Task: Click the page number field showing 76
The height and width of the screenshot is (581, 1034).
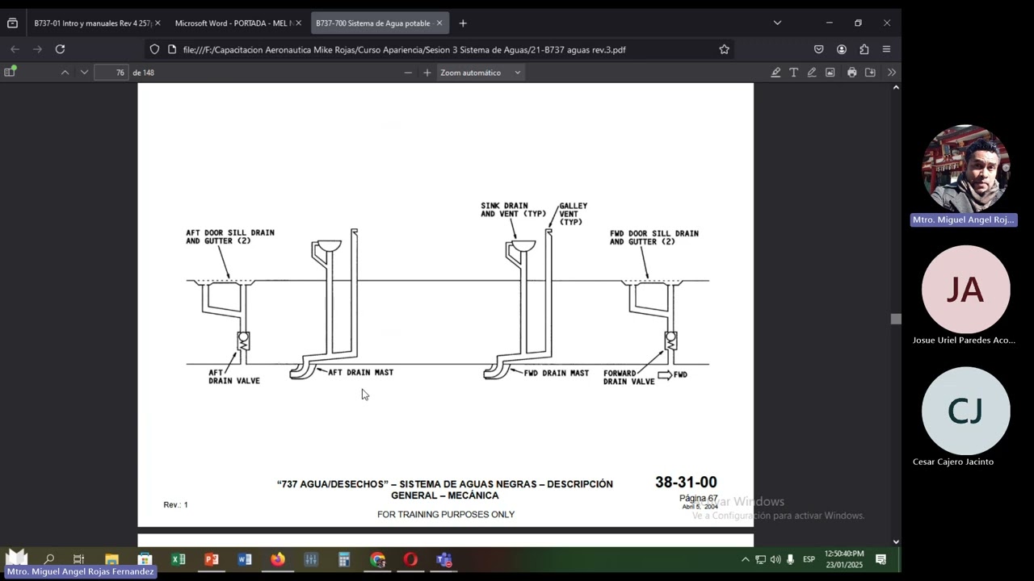Action: (x=111, y=73)
